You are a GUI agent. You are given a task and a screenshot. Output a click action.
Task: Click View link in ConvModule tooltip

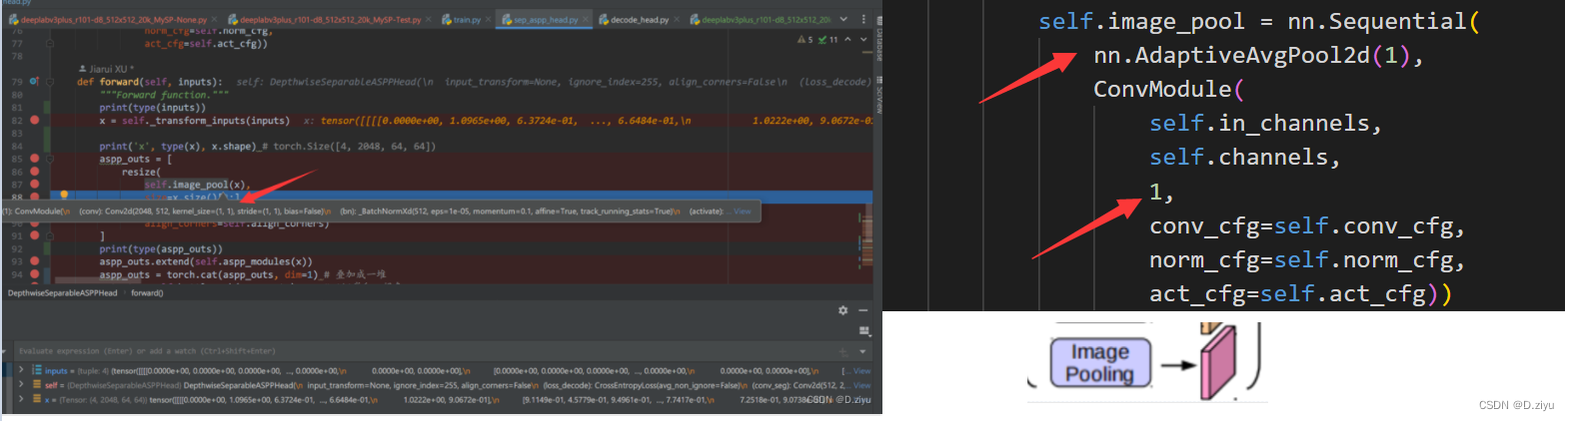tap(743, 211)
